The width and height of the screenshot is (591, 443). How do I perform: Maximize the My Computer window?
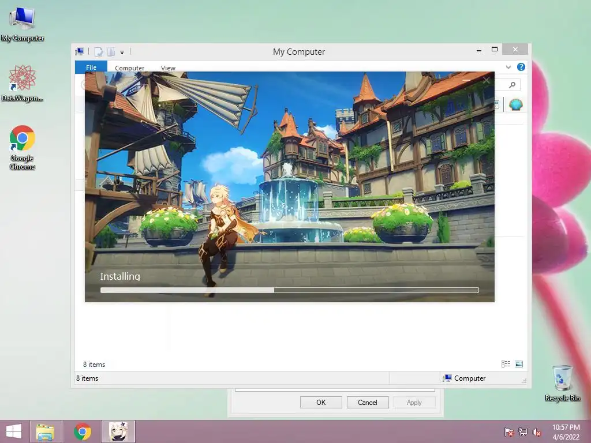coord(495,50)
